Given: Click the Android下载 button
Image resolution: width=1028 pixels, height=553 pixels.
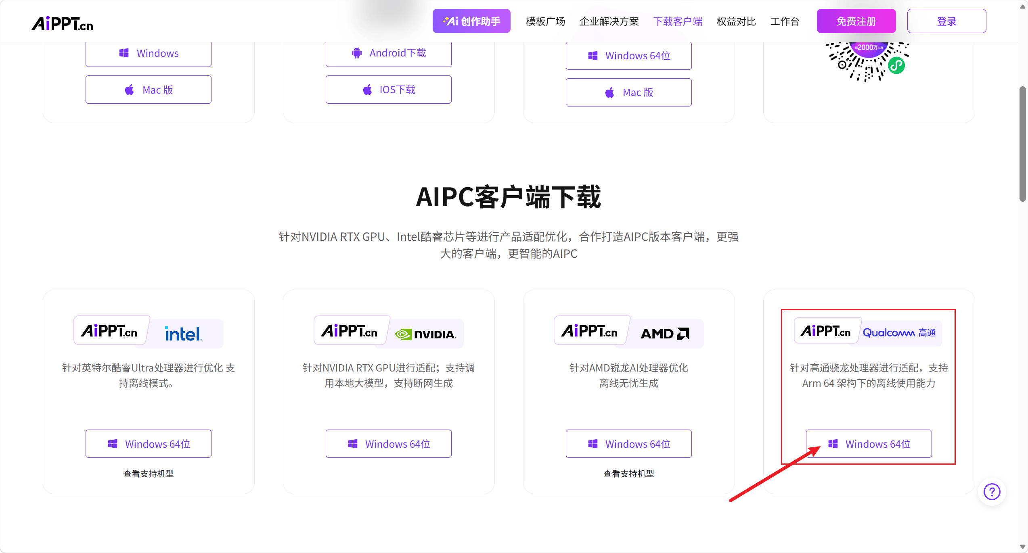Looking at the screenshot, I should 388,53.
